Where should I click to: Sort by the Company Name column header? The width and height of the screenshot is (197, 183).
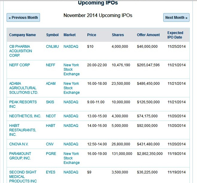tap(22, 35)
